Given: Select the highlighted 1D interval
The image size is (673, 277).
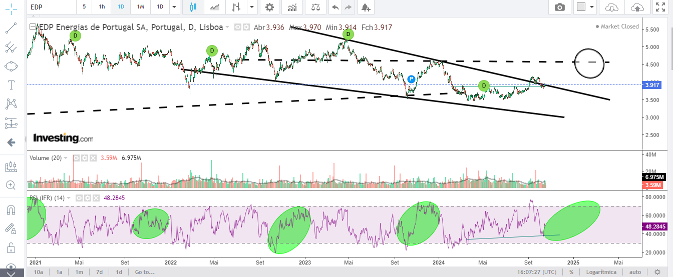Looking at the screenshot, I should [x=121, y=7].
